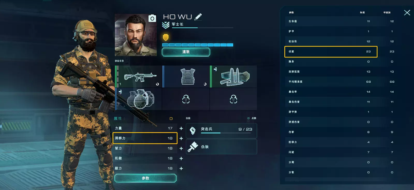
Task: Click the 参数 parameters button
Action: (x=145, y=178)
